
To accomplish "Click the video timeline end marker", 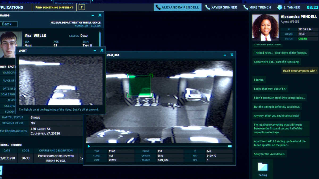I will pos(230,146).
